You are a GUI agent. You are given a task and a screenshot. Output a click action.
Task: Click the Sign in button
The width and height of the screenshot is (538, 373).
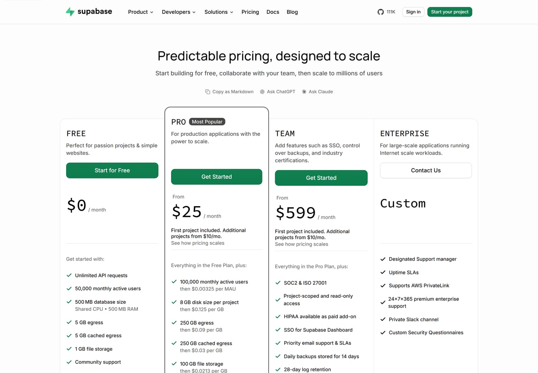click(x=413, y=12)
